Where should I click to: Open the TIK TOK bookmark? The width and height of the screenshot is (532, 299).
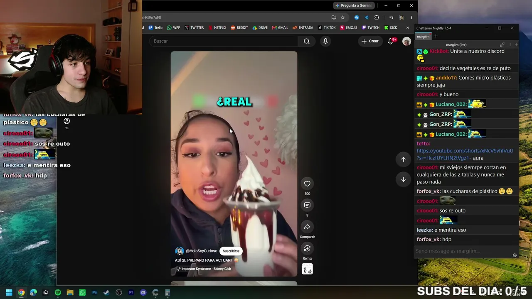(327, 28)
